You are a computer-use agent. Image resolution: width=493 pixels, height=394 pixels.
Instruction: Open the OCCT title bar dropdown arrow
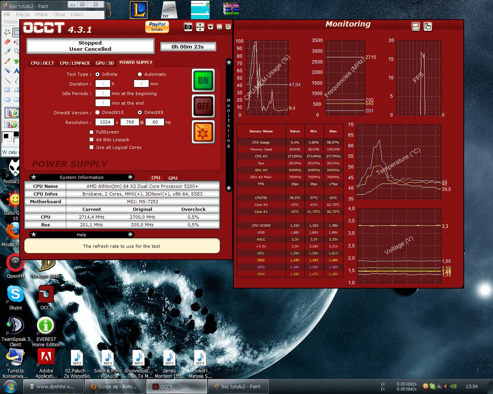coord(210,27)
